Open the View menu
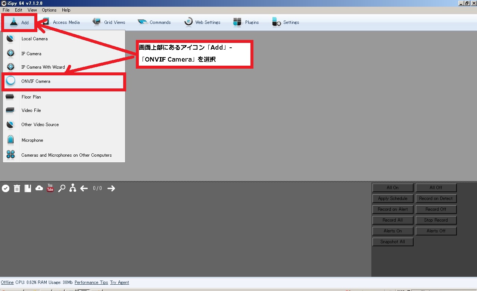477x291 pixels. (32, 10)
